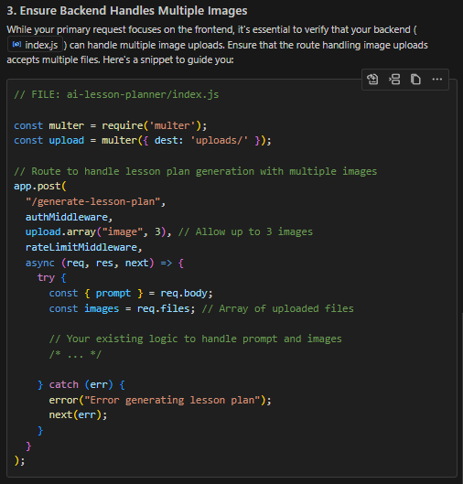
Task: Click the comment 'Array of uploaded files'
Action: 278,308
